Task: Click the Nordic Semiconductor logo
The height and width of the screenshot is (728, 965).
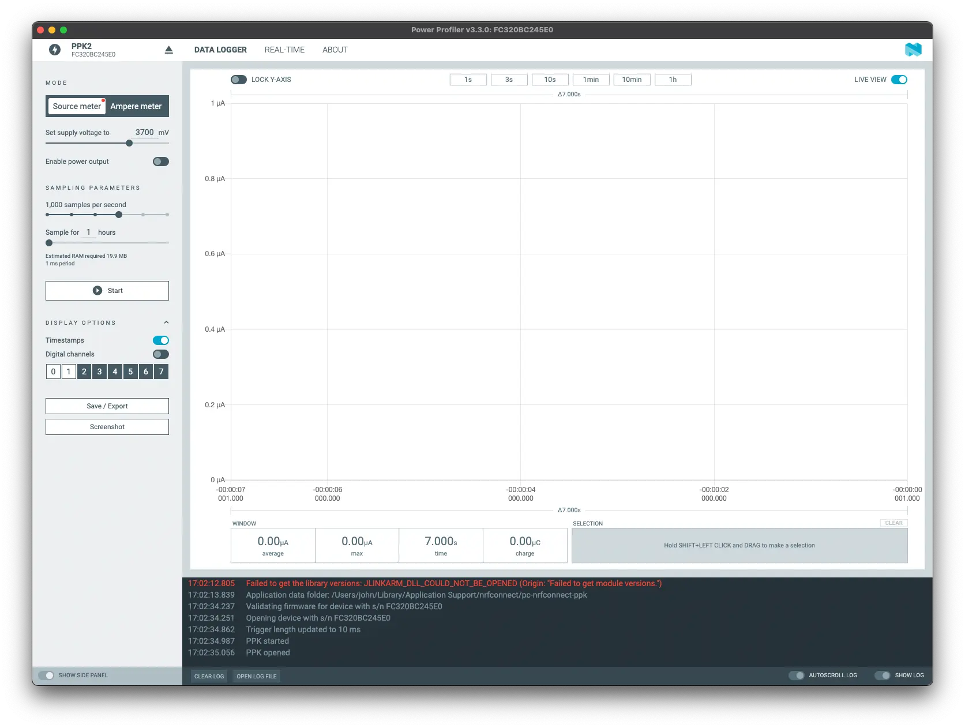Action: coord(913,50)
